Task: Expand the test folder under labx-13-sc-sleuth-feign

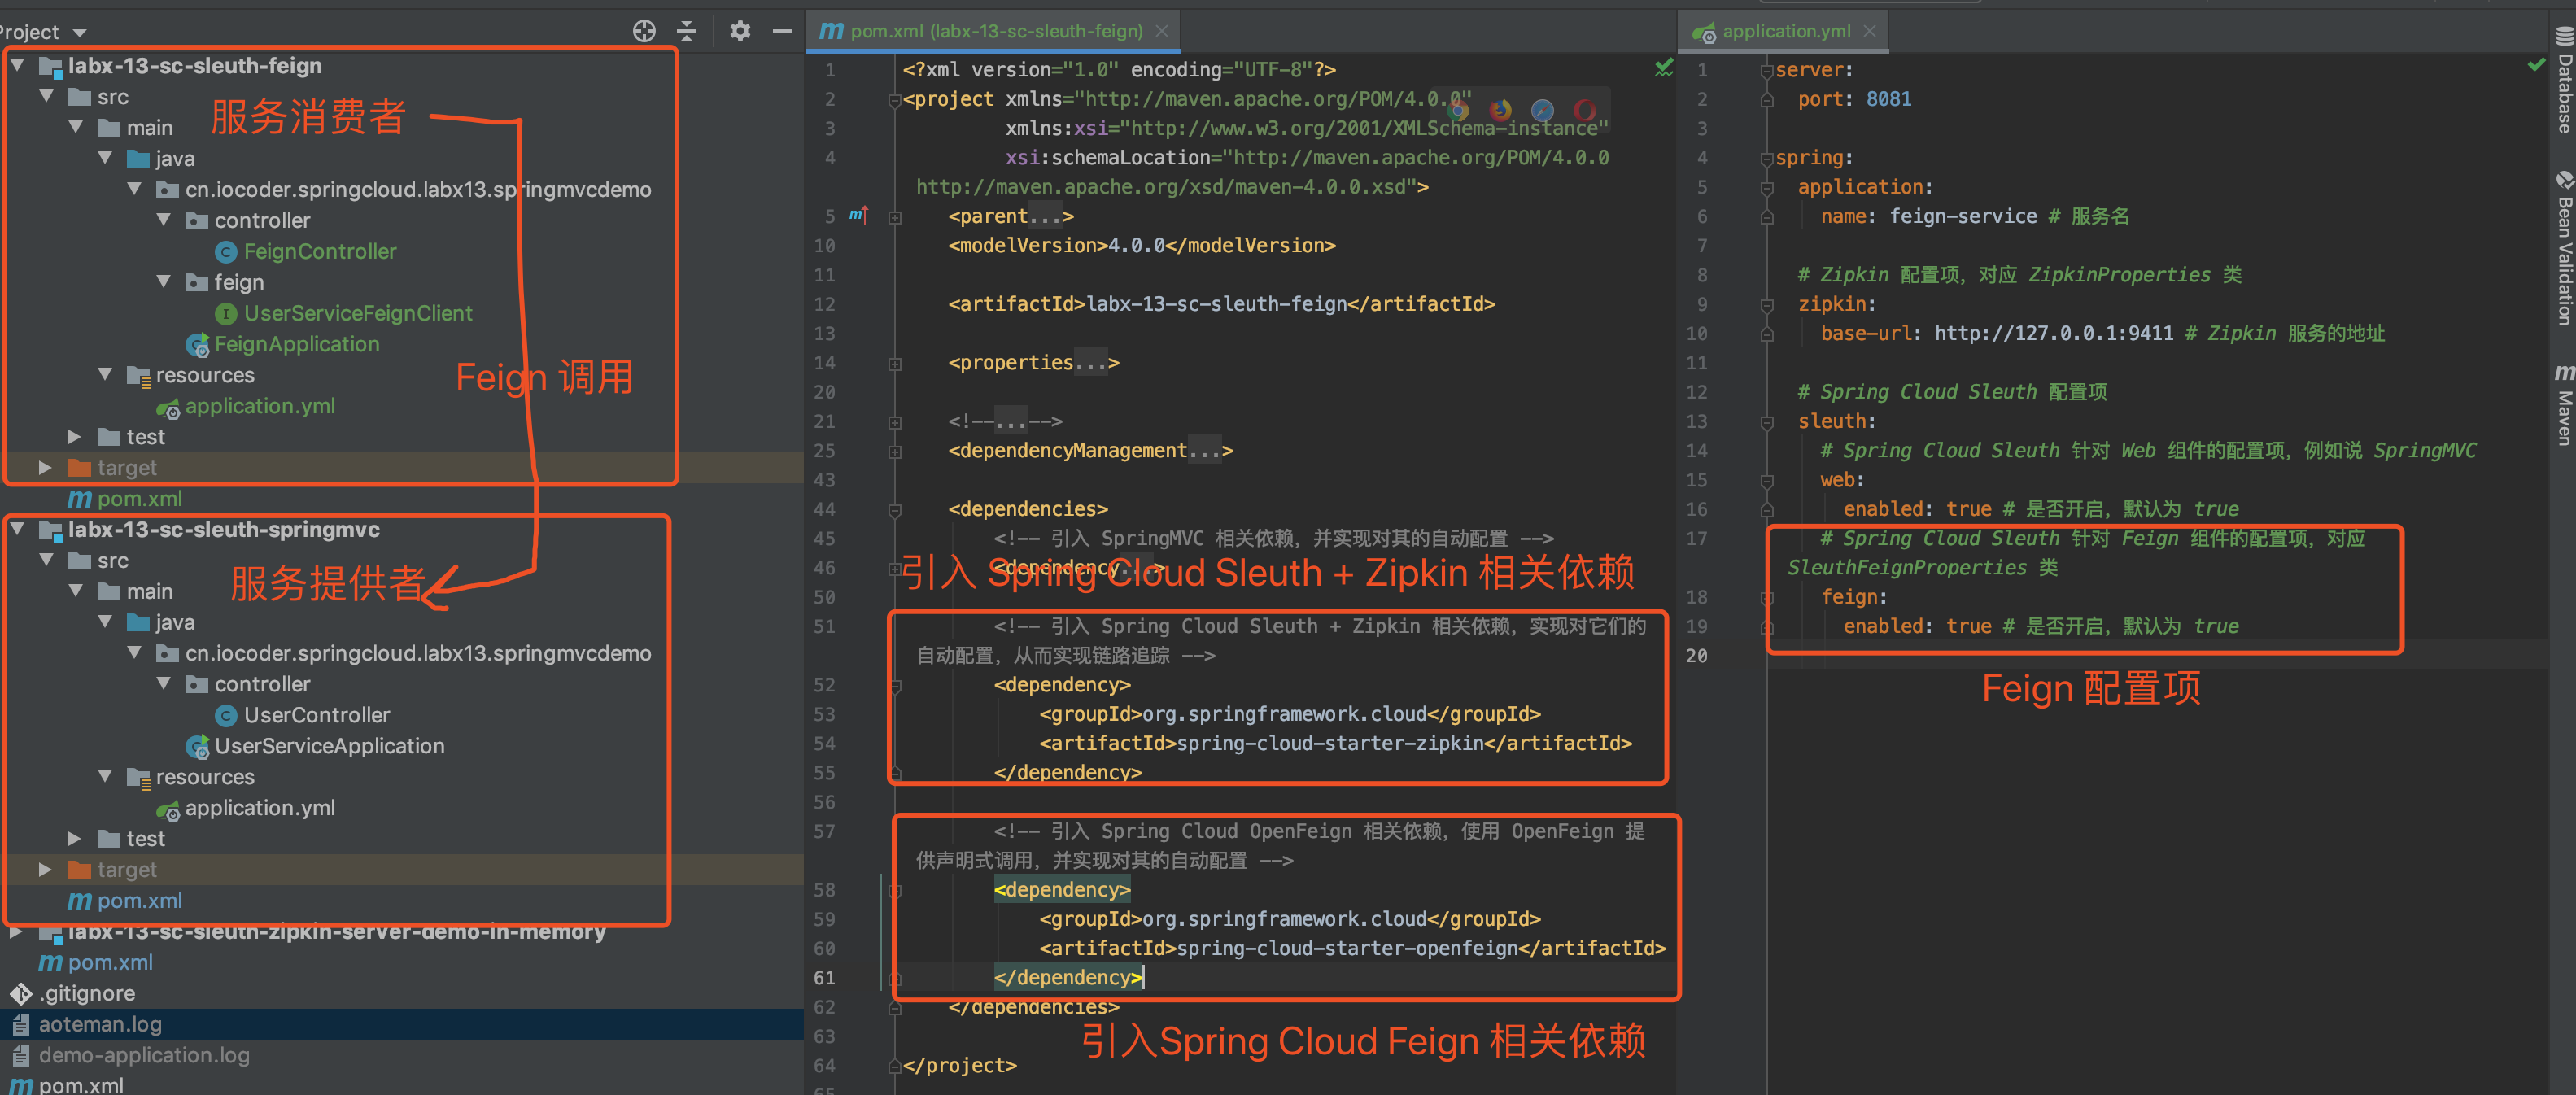Action: coord(73,436)
